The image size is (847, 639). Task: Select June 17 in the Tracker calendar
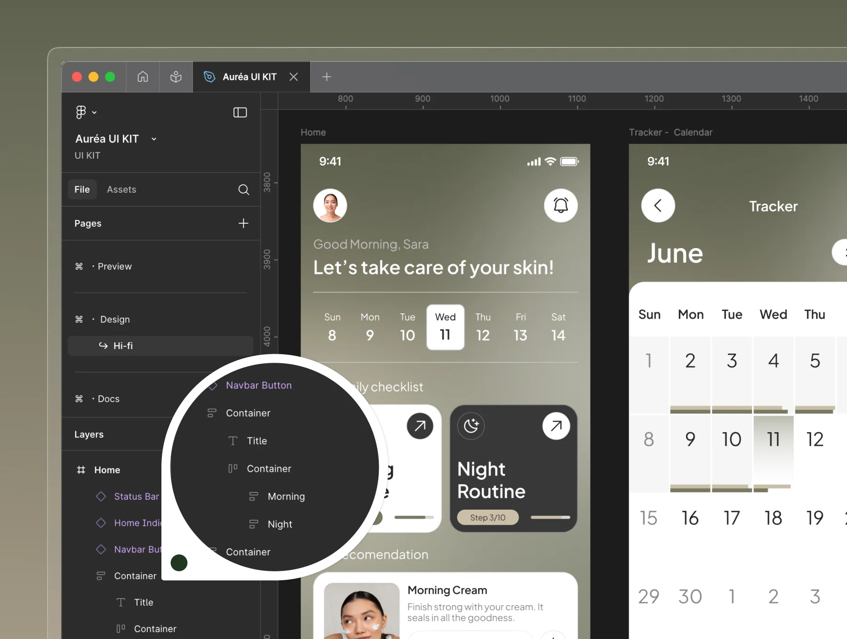pos(732,518)
